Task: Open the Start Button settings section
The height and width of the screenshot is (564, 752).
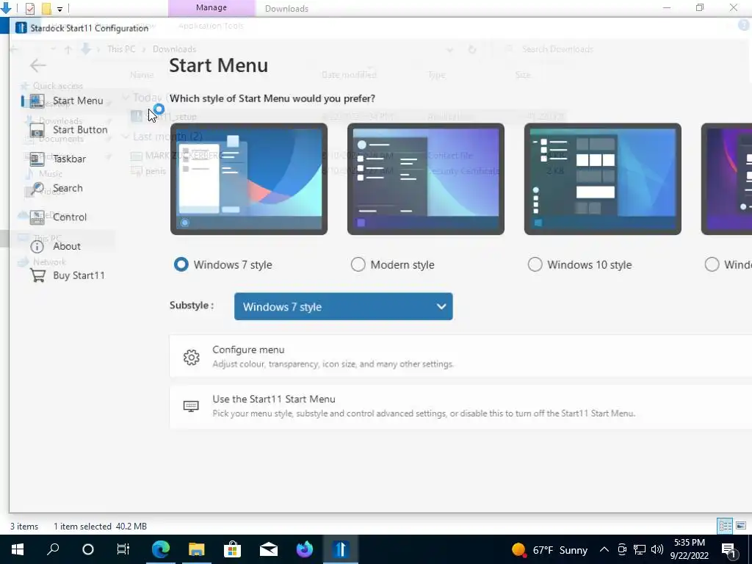Action: 68,130
